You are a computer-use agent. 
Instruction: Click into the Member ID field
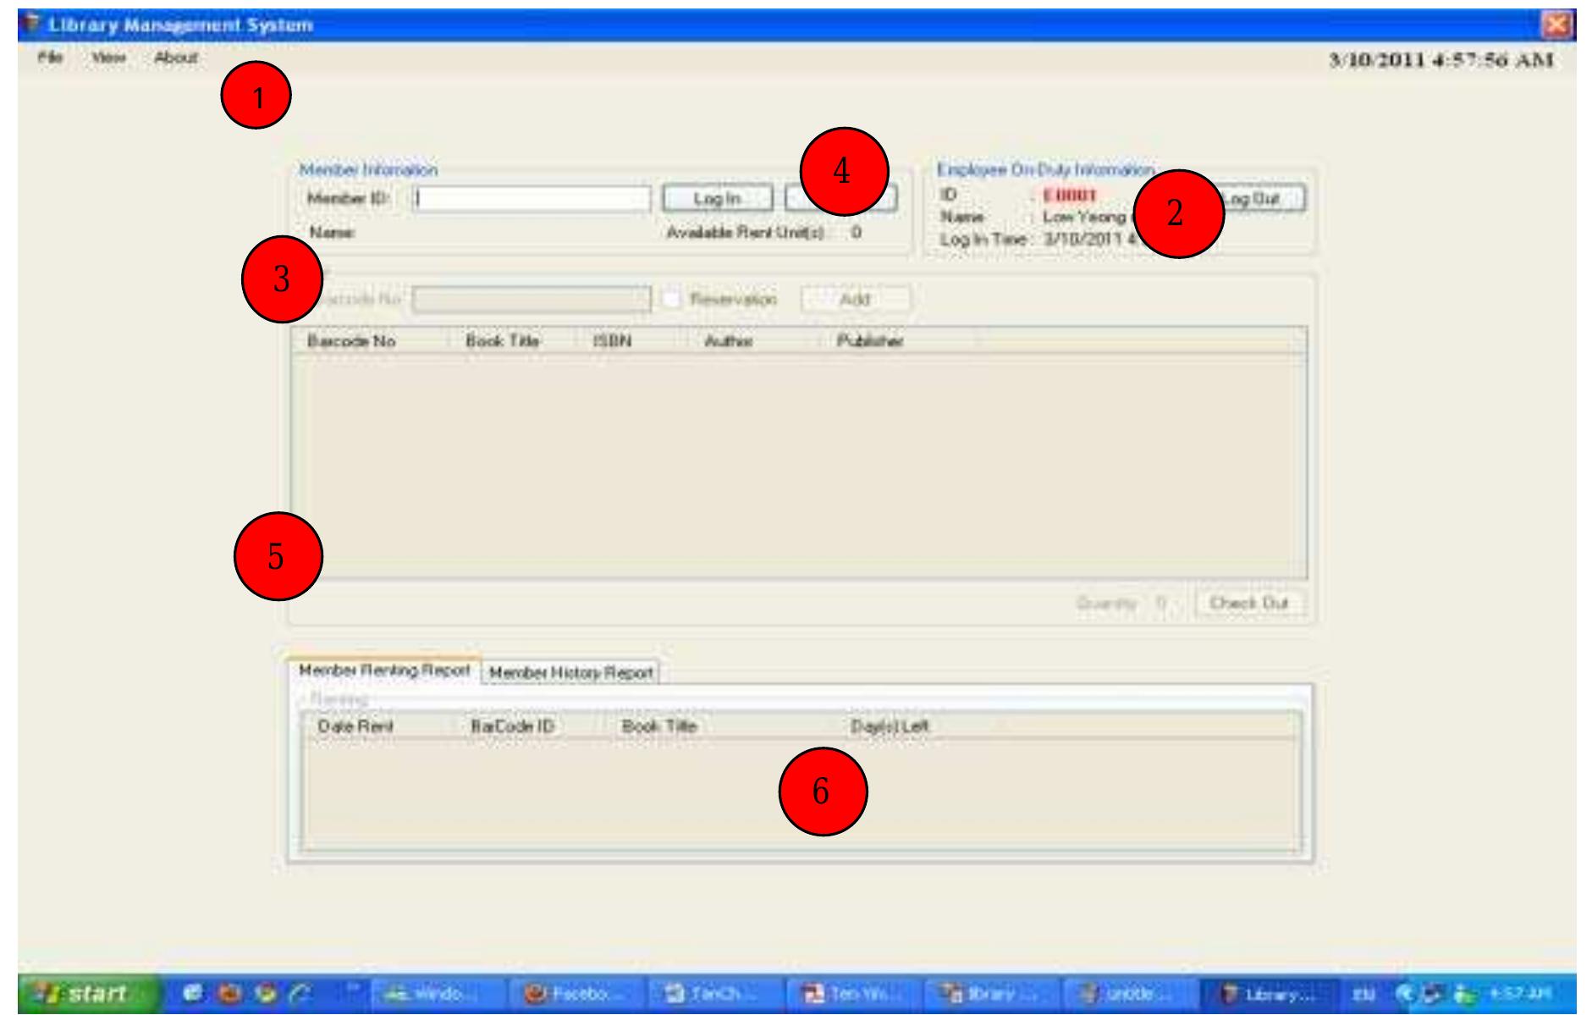532,199
